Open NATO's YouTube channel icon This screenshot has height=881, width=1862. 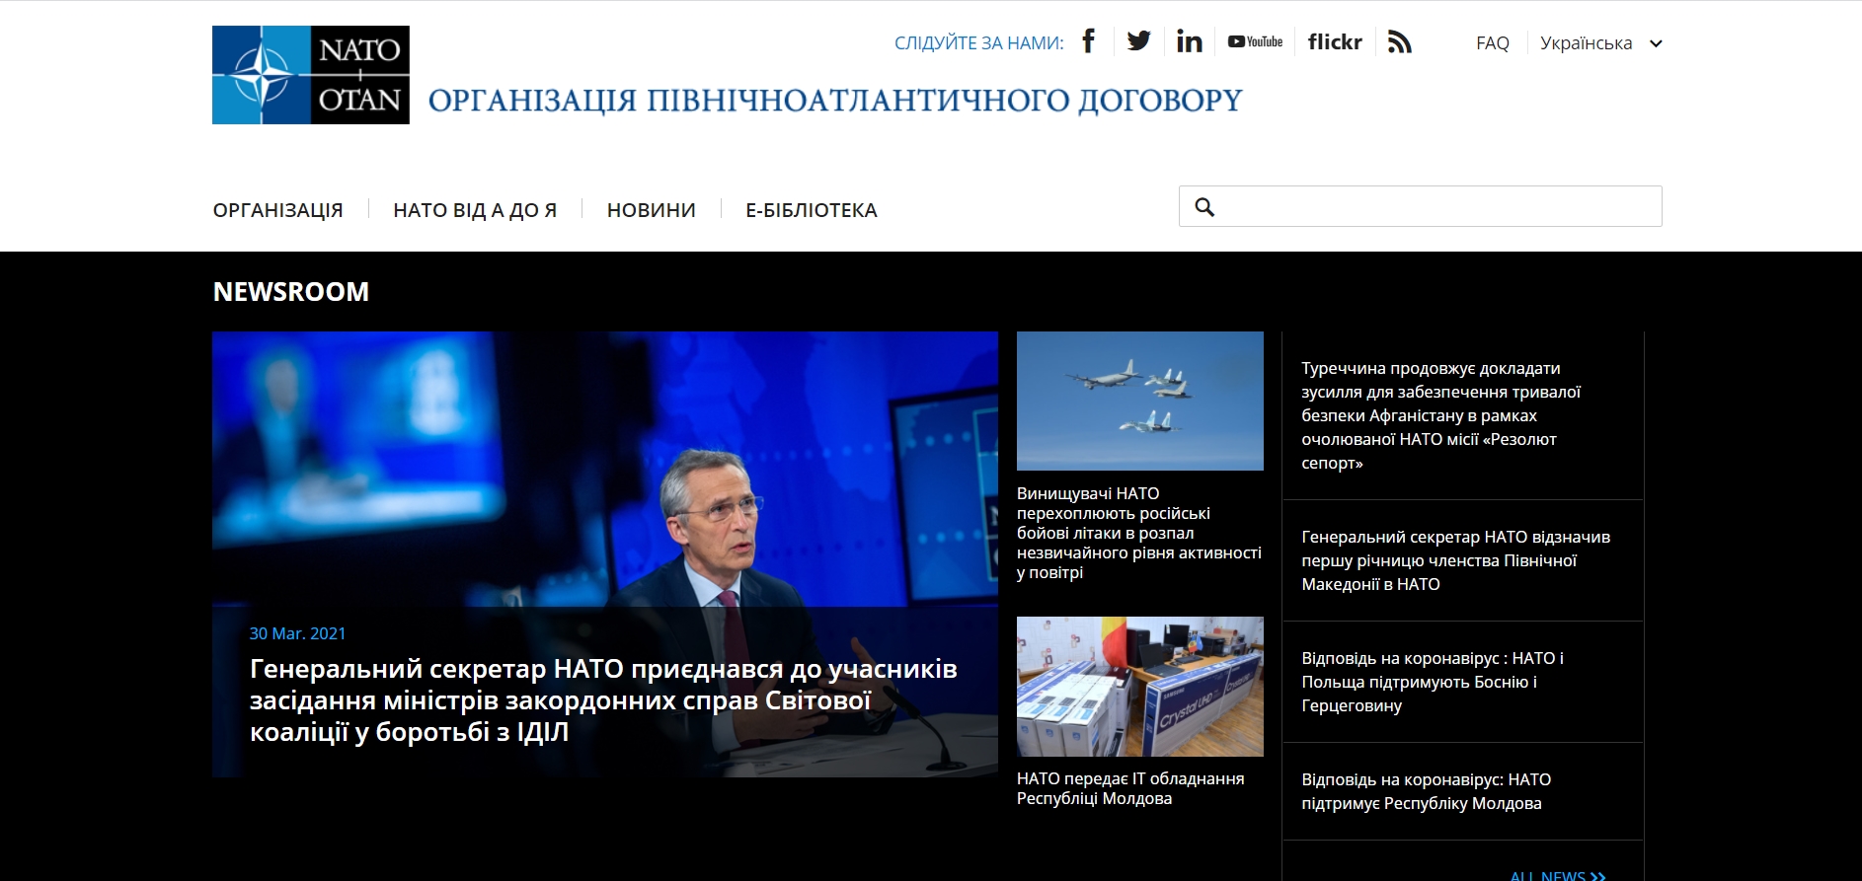pos(1255,41)
